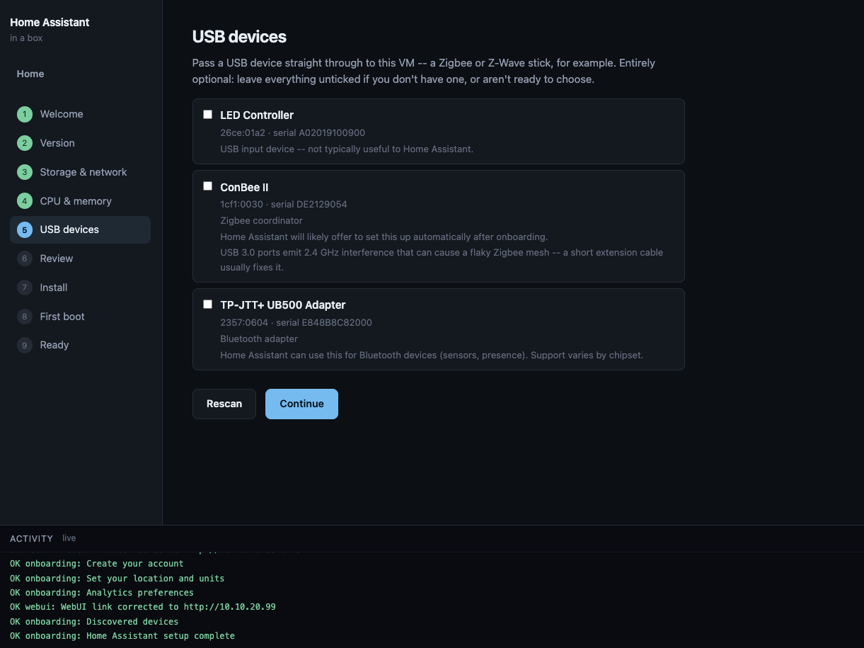Open the Install step
The height and width of the screenshot is (648, 864).
(80, 288)
